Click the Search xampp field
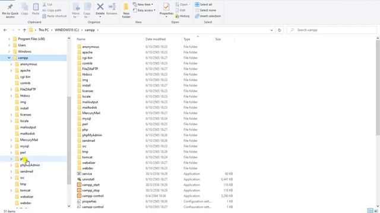Viewport: 380px width, 213px height. pyautogui.click(x=332, y=30)
